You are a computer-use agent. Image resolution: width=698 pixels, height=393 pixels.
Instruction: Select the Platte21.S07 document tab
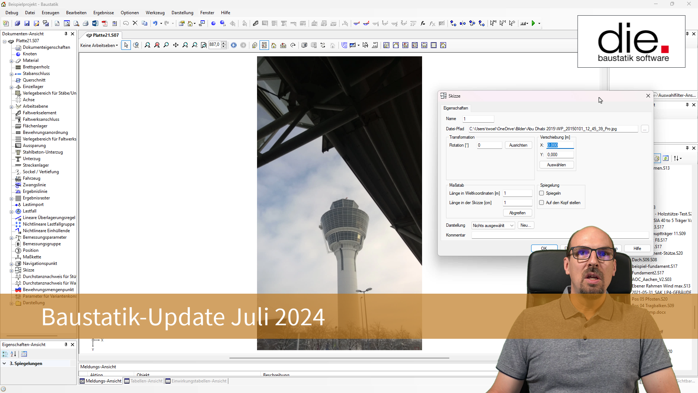click(103, 35)
